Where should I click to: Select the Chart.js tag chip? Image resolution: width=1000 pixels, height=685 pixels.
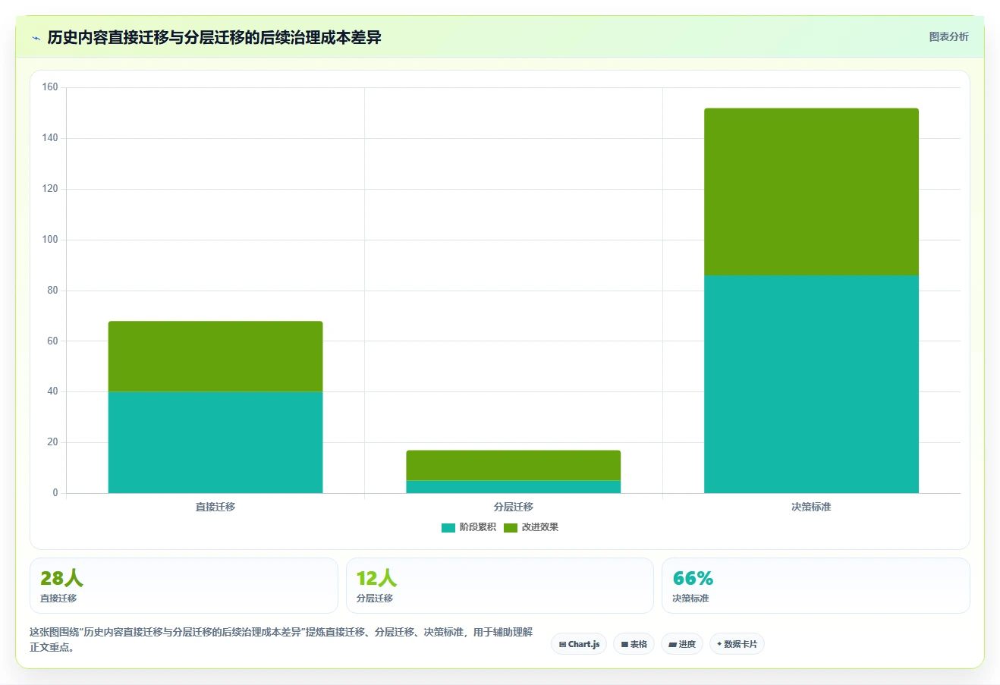pos(579,644)
